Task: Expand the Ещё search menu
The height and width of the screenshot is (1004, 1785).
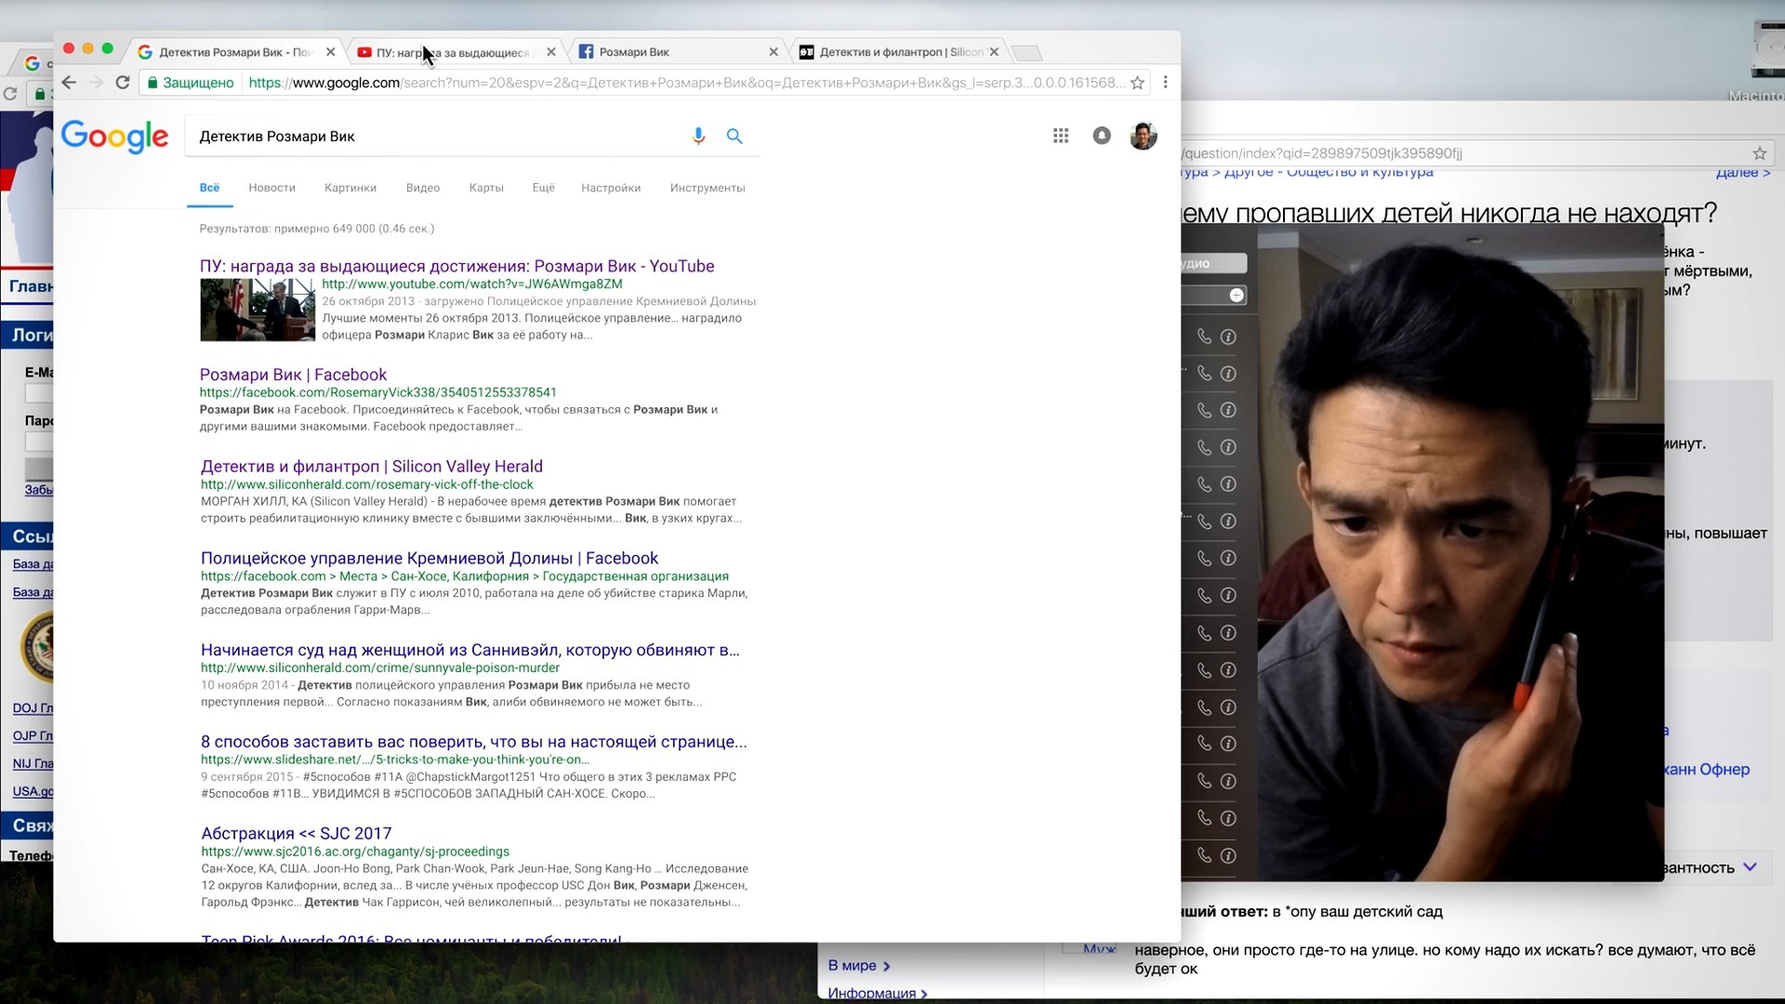Action: pyautogui.click(x=543, y=188)
